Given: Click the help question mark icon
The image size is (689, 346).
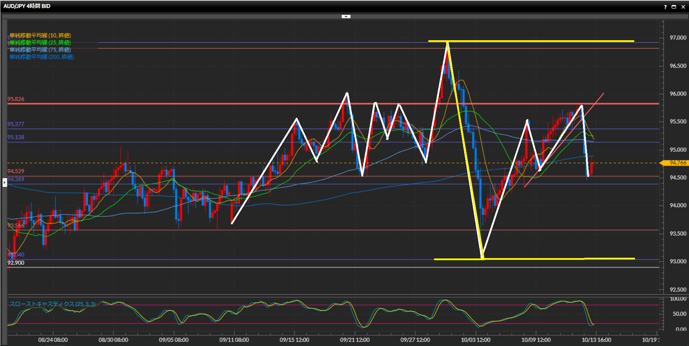Looking at the screenshot, I should (665, 7).
